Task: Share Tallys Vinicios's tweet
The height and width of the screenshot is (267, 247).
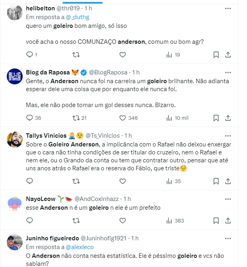Action: (x=228, y=181)
